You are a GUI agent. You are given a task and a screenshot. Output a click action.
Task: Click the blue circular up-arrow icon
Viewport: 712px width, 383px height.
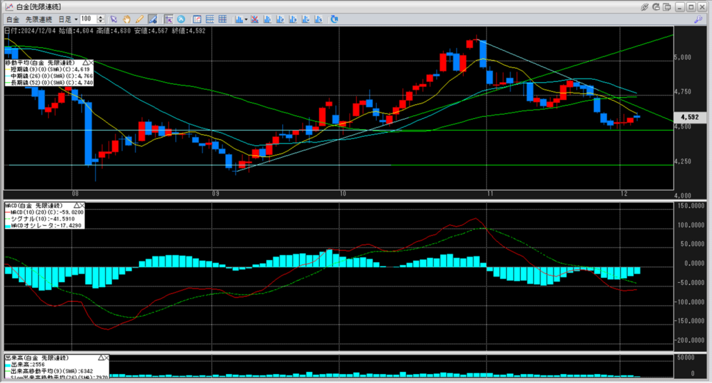[x=181, y=19]
